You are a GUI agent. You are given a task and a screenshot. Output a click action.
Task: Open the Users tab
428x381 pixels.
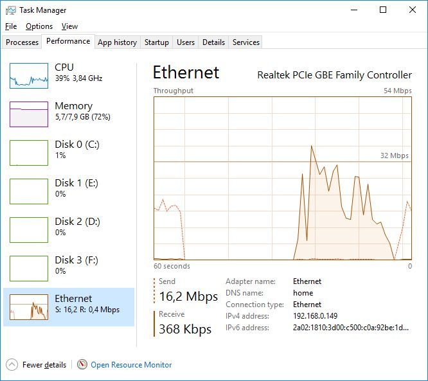186,42
